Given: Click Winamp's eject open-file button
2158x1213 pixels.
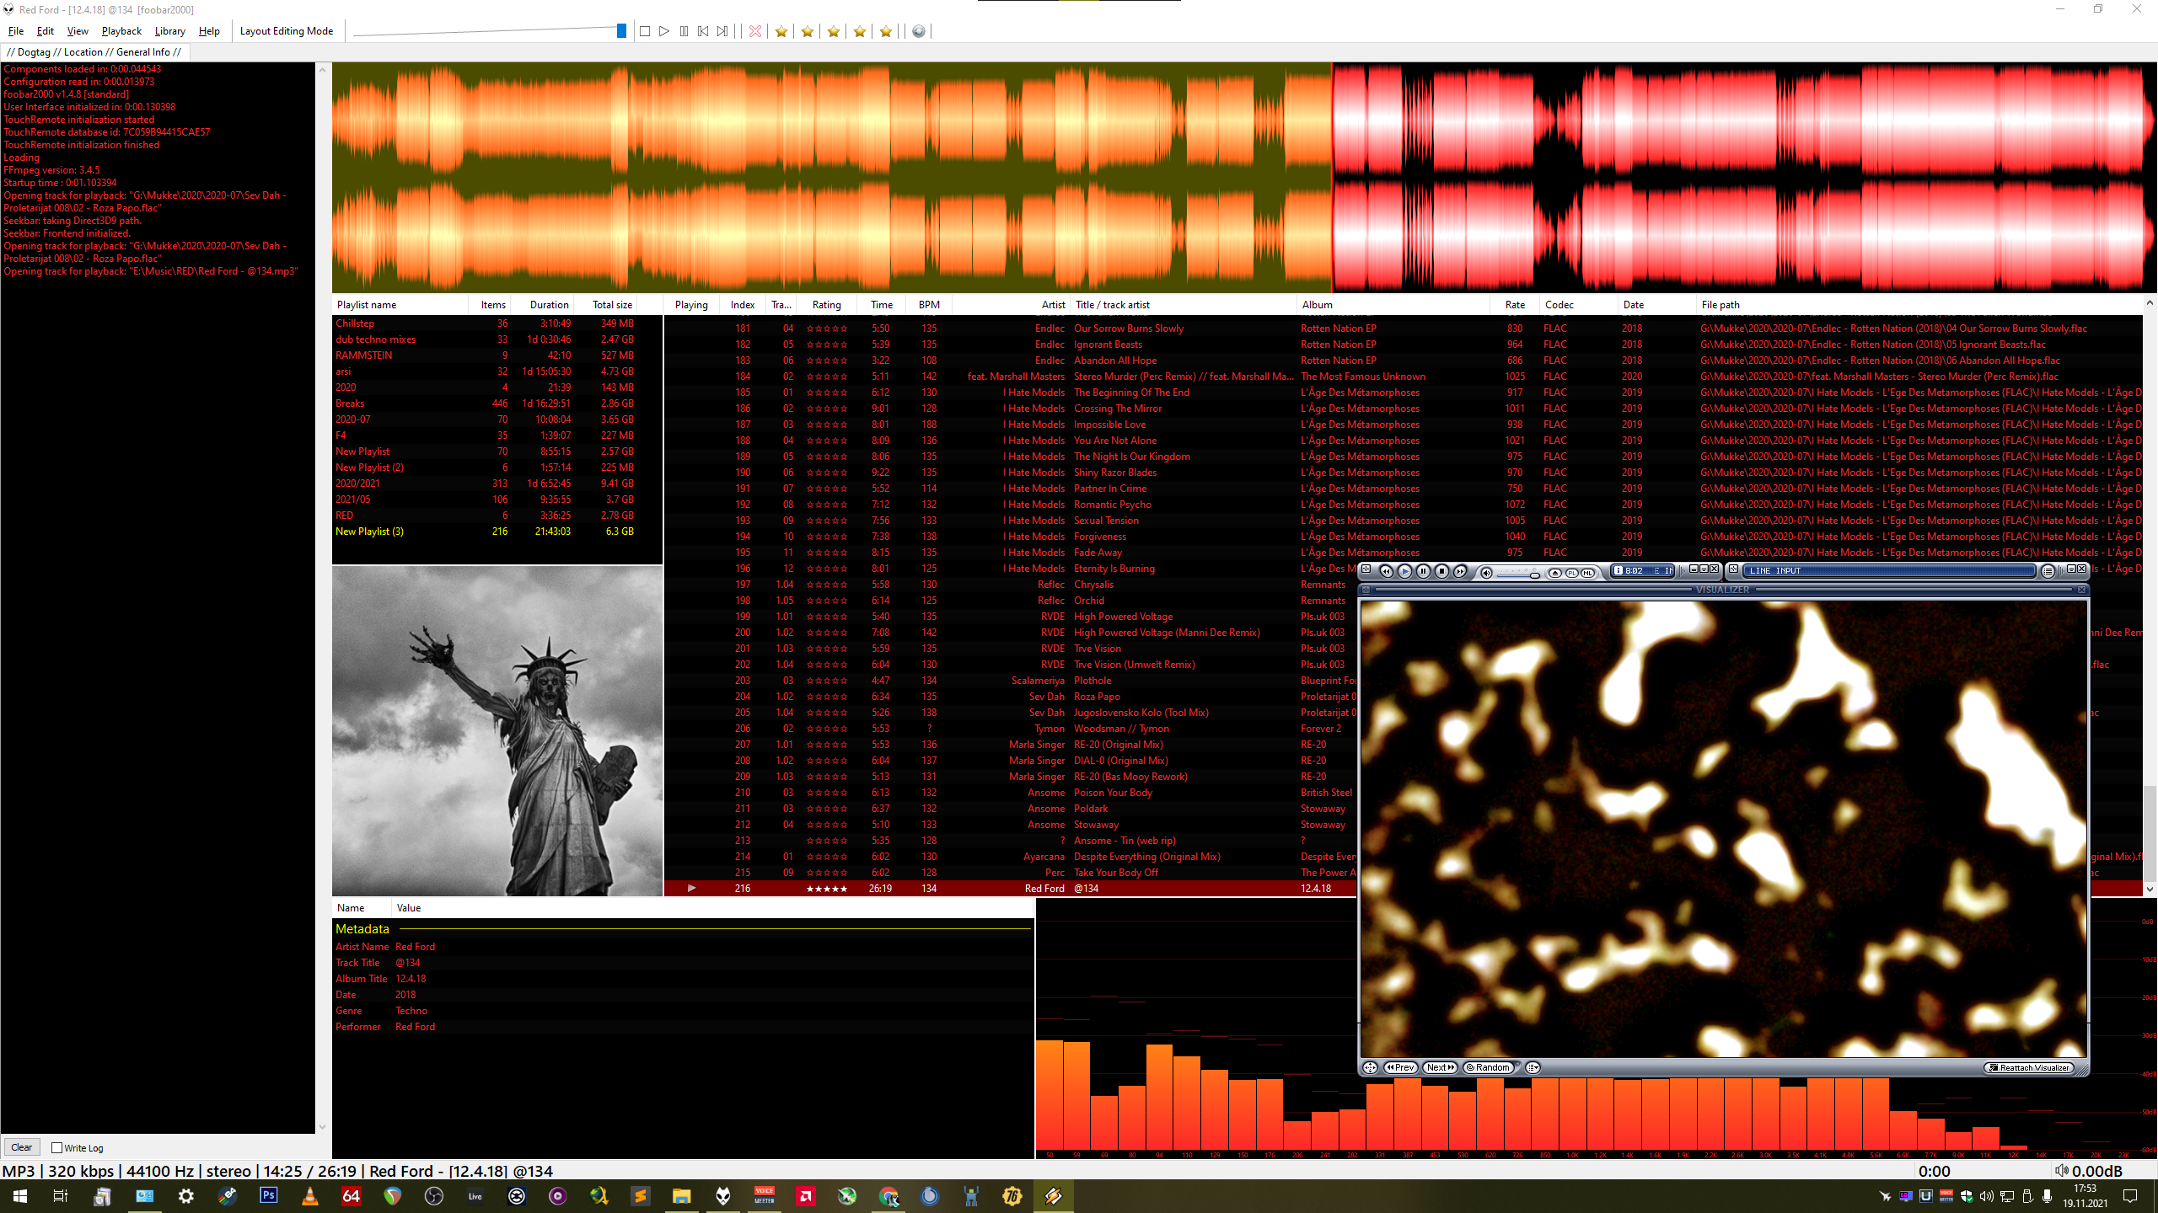Looking at the screenshot, I should point(1555,573).
